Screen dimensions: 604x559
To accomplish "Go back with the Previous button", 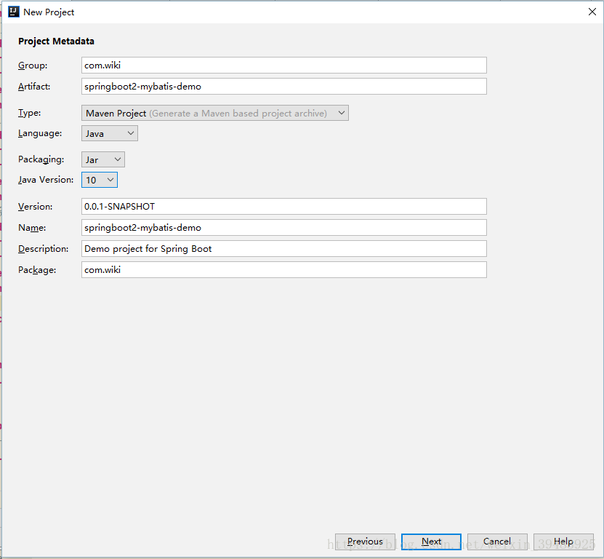I will 365,542.
